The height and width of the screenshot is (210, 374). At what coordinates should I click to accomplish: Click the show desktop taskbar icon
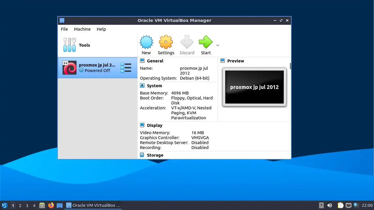click(x=60, y=205)
